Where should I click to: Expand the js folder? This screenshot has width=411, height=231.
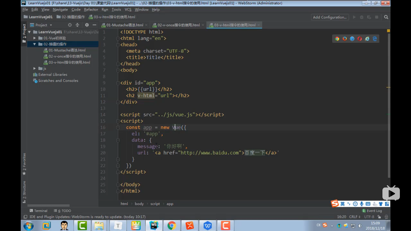35,69
